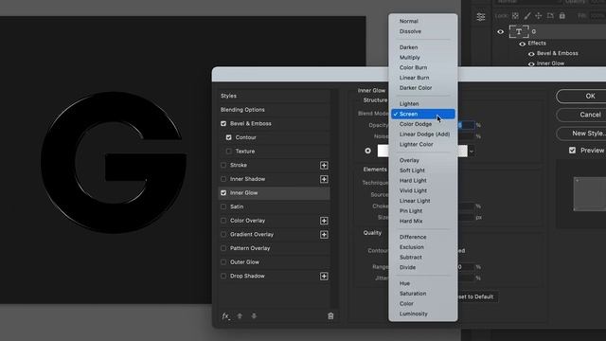Click lock position move icon
606x341 pixels.
[539, 16]
